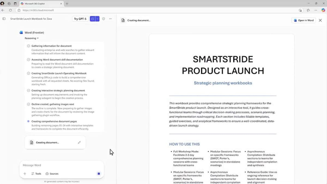View site information lock icon

(x=19, y=10)
